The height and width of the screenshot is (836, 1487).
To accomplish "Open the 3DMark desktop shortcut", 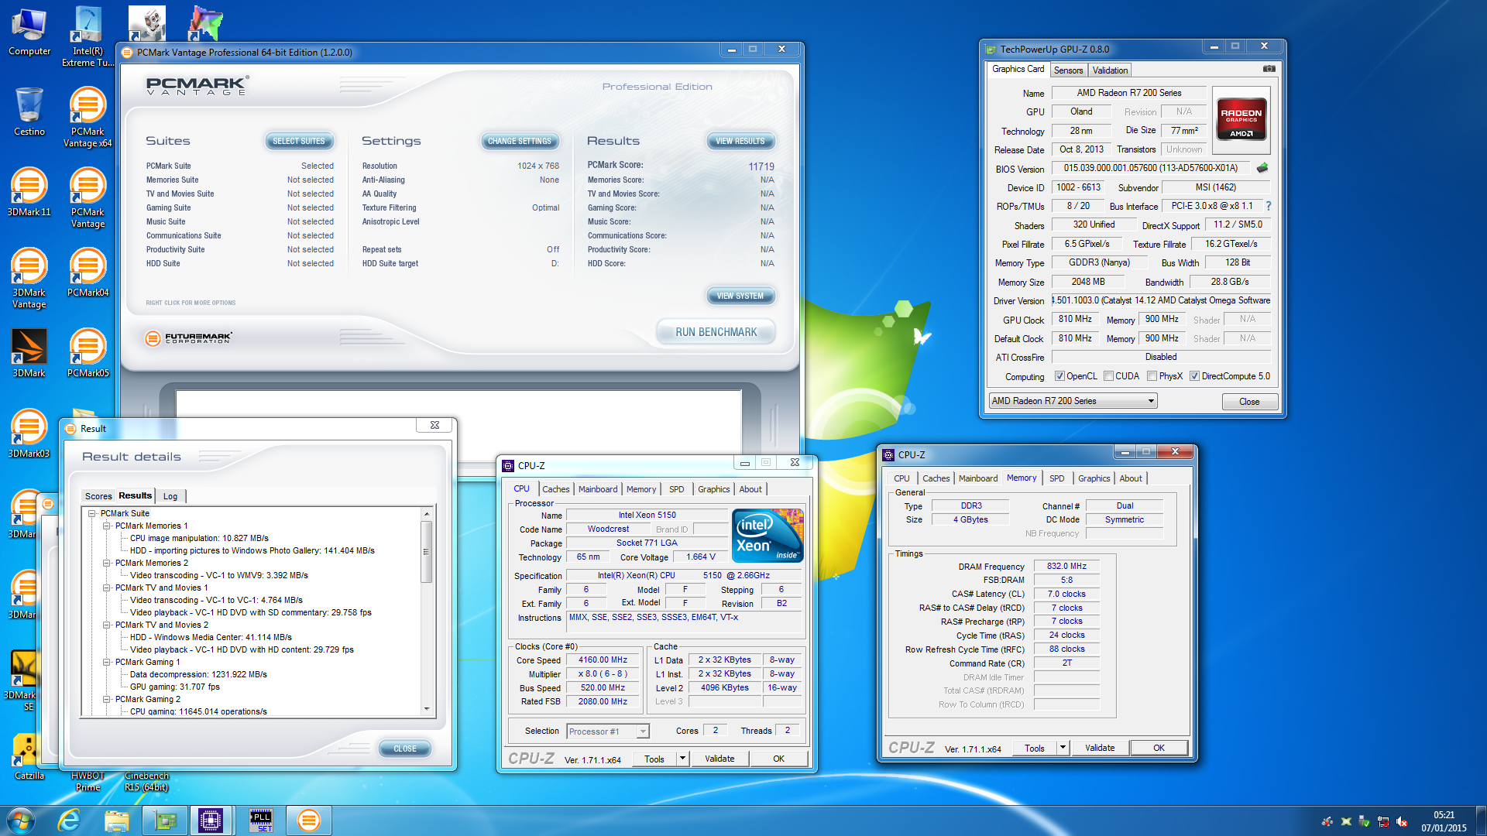I will tap(29, 353).
